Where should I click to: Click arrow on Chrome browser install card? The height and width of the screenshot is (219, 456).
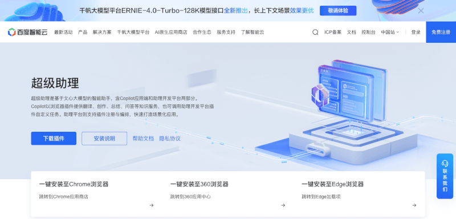[152, 205]
